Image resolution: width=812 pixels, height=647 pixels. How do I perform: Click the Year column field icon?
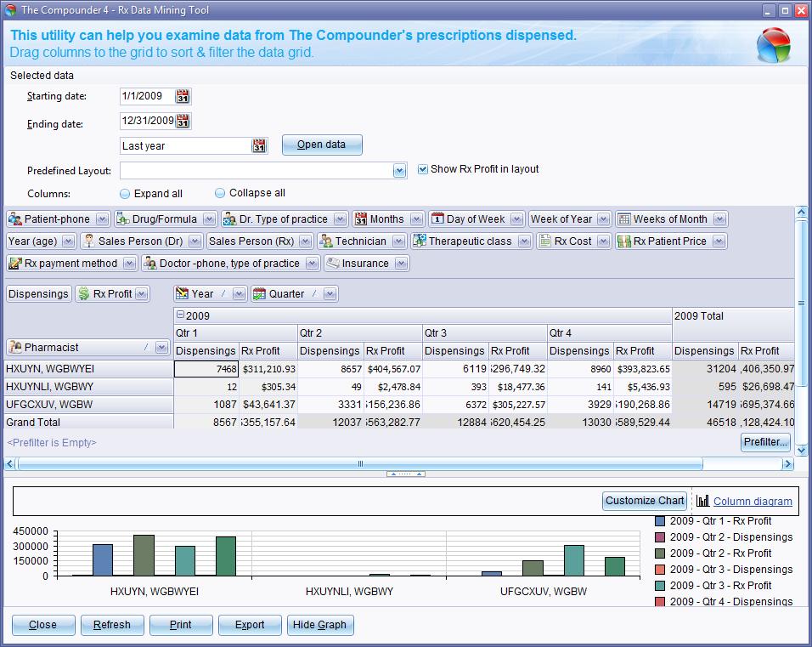182,294
